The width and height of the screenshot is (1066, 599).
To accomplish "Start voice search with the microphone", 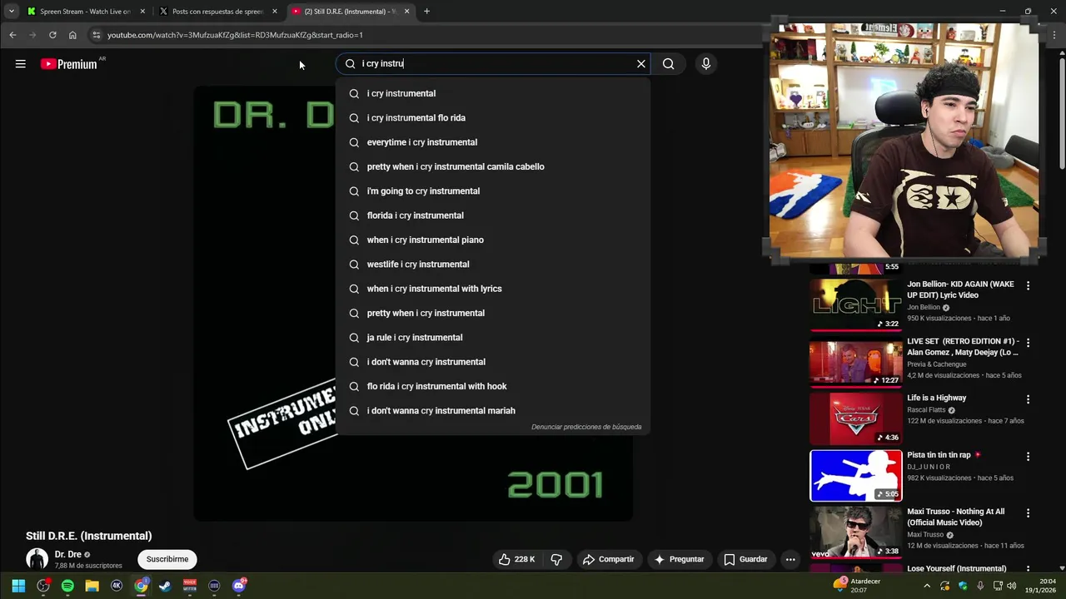I will (706, 64).
